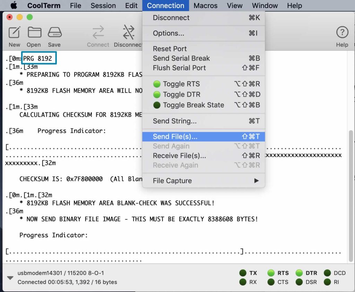Click the Disconnect toolbar icon

tap(128, 33)
